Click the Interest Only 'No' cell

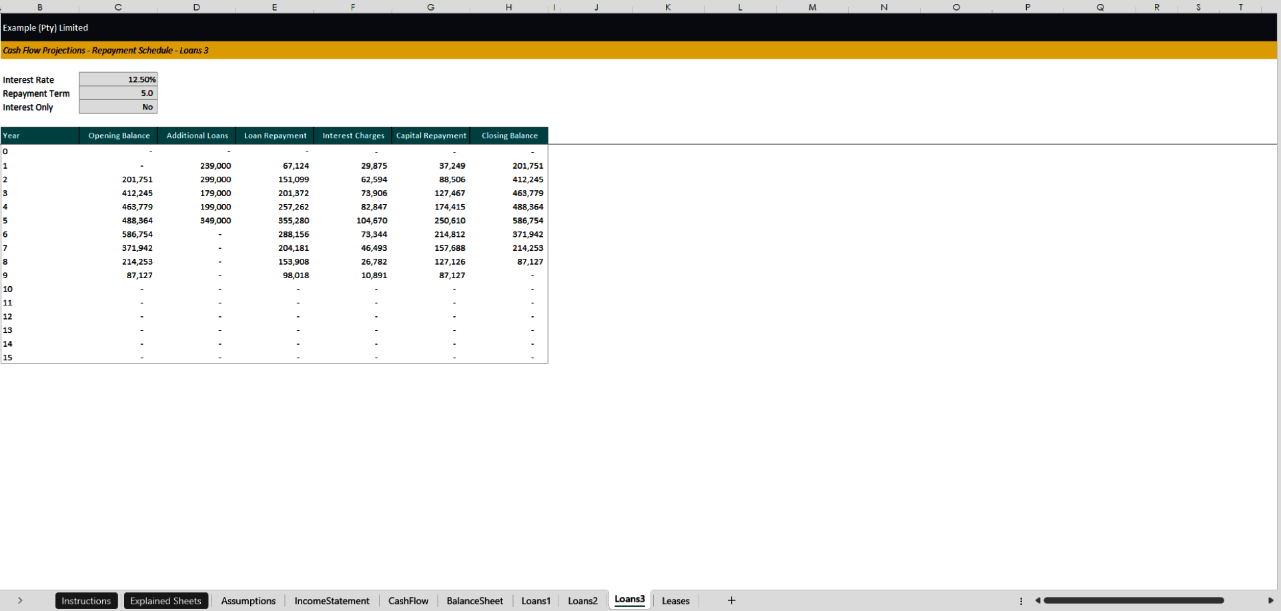118,107
